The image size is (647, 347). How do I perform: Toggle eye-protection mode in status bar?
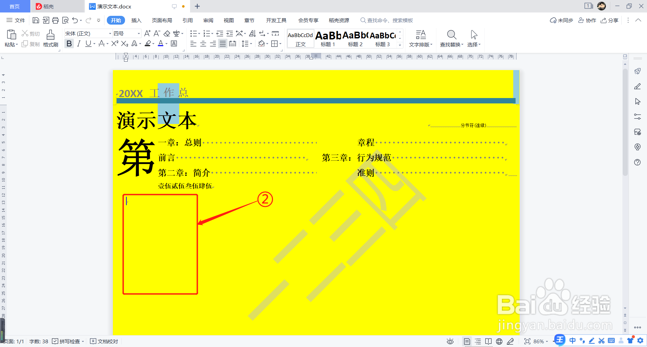[450, 341]
